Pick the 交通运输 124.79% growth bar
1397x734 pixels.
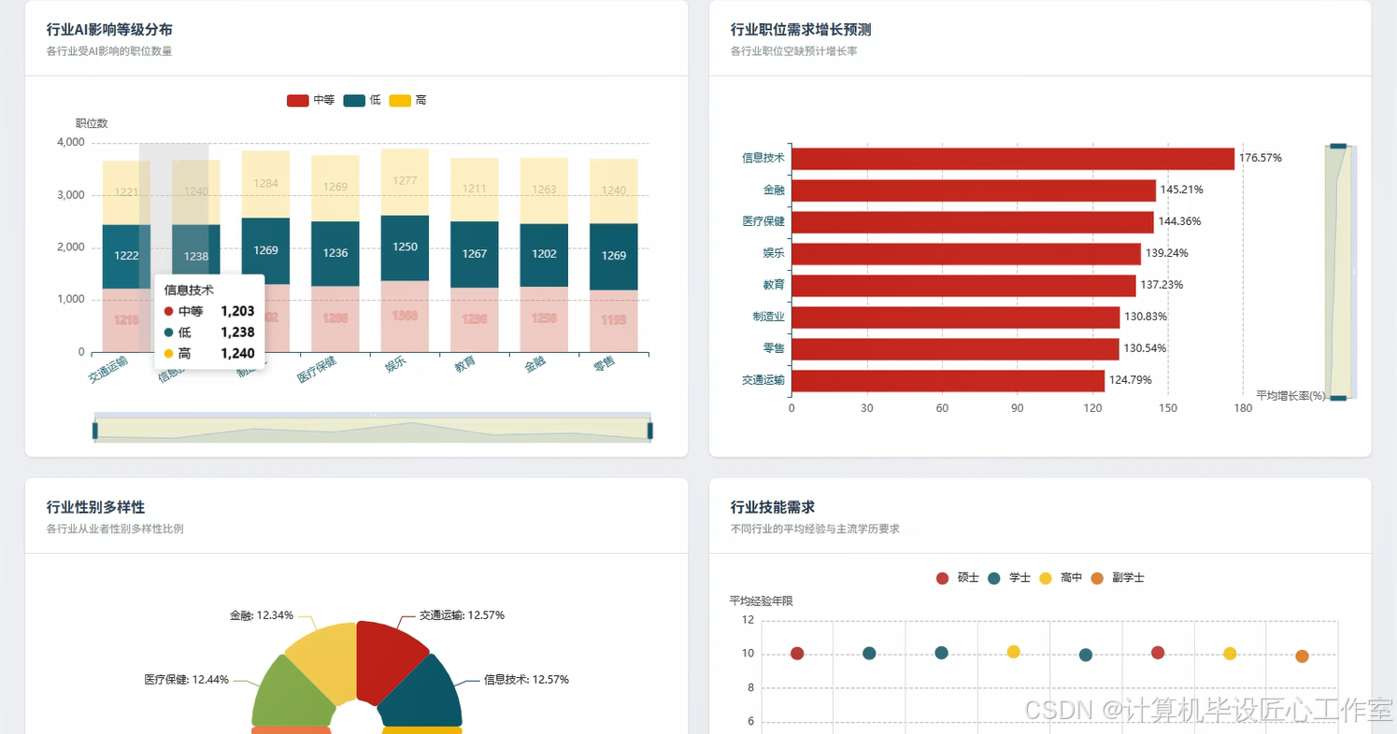(x=948, y=380)
